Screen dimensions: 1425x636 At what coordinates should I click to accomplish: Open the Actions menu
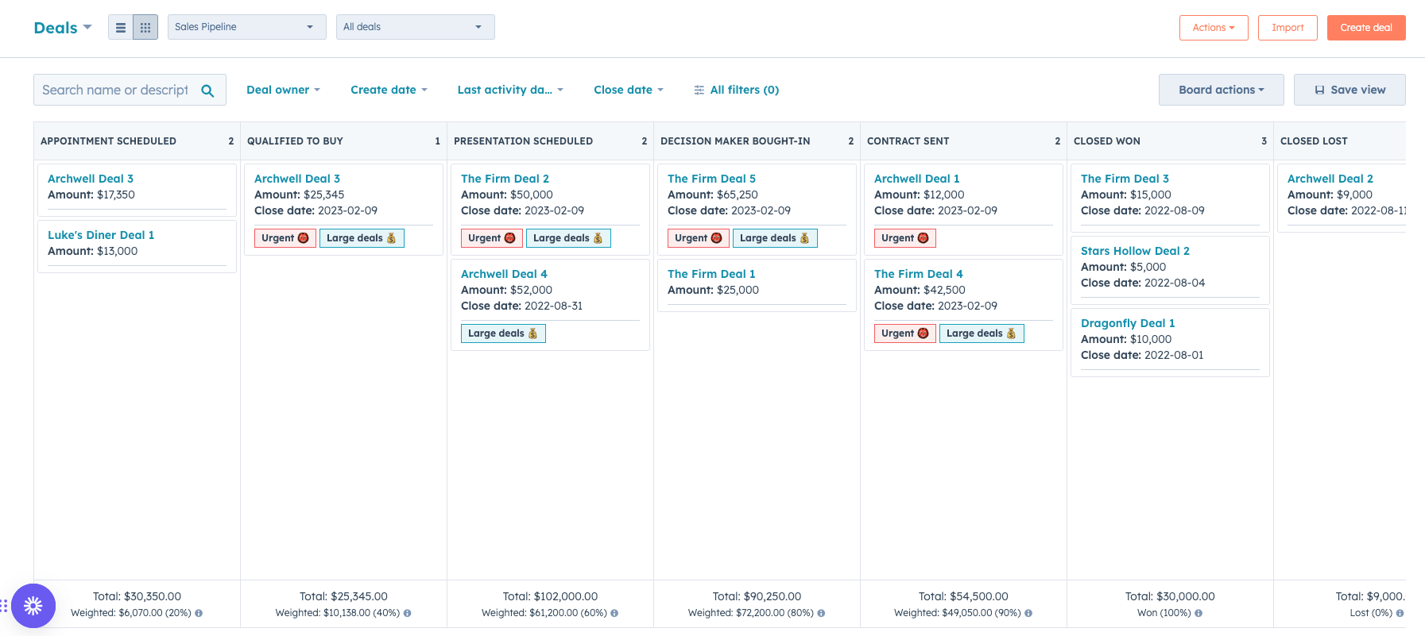click(x=1213, y=28)
